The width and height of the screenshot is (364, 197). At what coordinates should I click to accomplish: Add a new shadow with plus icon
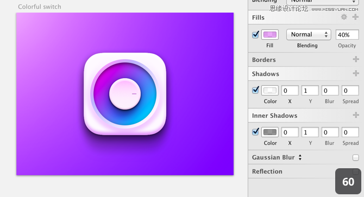click(356, 73)
